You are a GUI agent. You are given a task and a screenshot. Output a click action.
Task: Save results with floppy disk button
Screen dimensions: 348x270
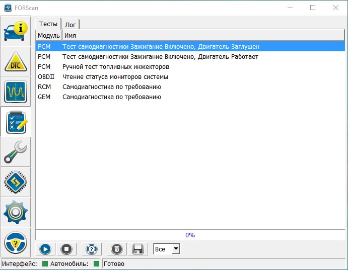(138, 249)
